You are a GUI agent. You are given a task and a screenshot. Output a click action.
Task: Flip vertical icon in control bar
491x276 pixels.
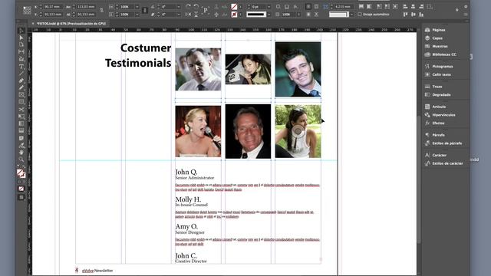[196, 15]
